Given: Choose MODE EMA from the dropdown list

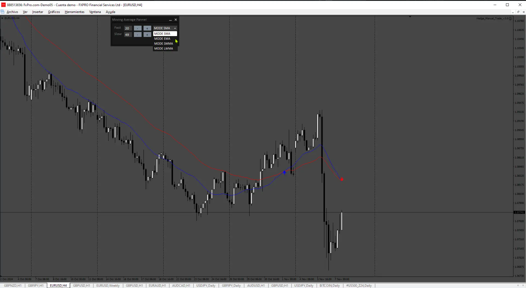Looking at the screenshot, I should pos(165,39).
